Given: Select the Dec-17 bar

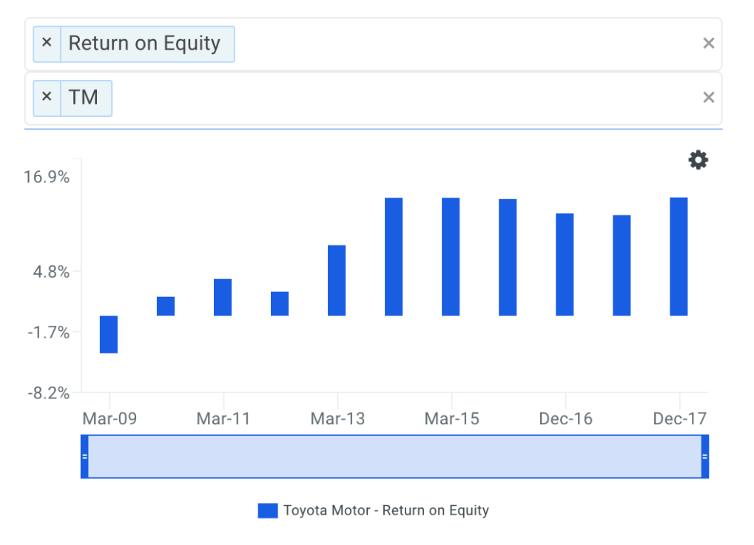Looking at the screenshot, I should (679, 256).
